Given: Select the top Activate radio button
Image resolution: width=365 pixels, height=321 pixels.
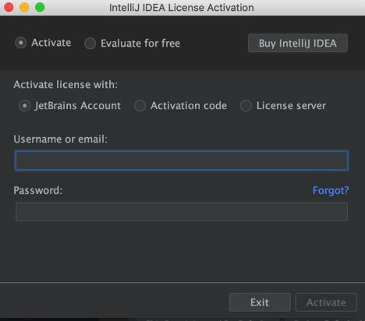Looking at the screenshot, I should (x=21, y=43).
